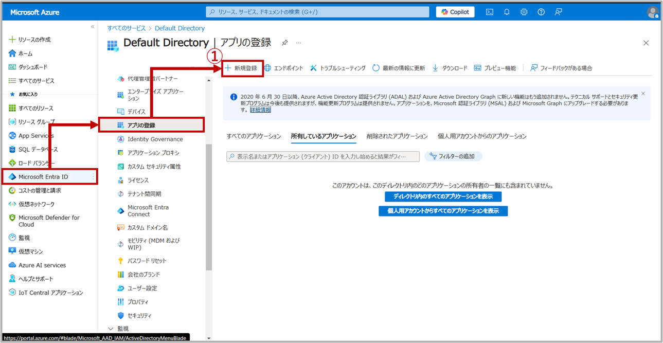Close the アプリの登録 blade
The image size is (663, 343).
[x=646, y=43]
